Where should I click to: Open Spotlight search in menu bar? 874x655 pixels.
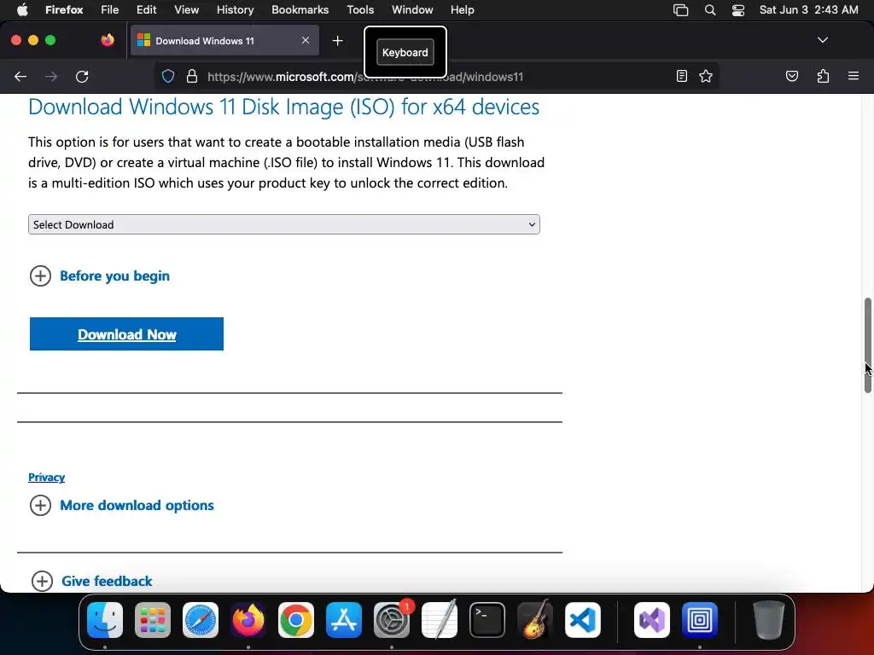(x=709, y=10)
